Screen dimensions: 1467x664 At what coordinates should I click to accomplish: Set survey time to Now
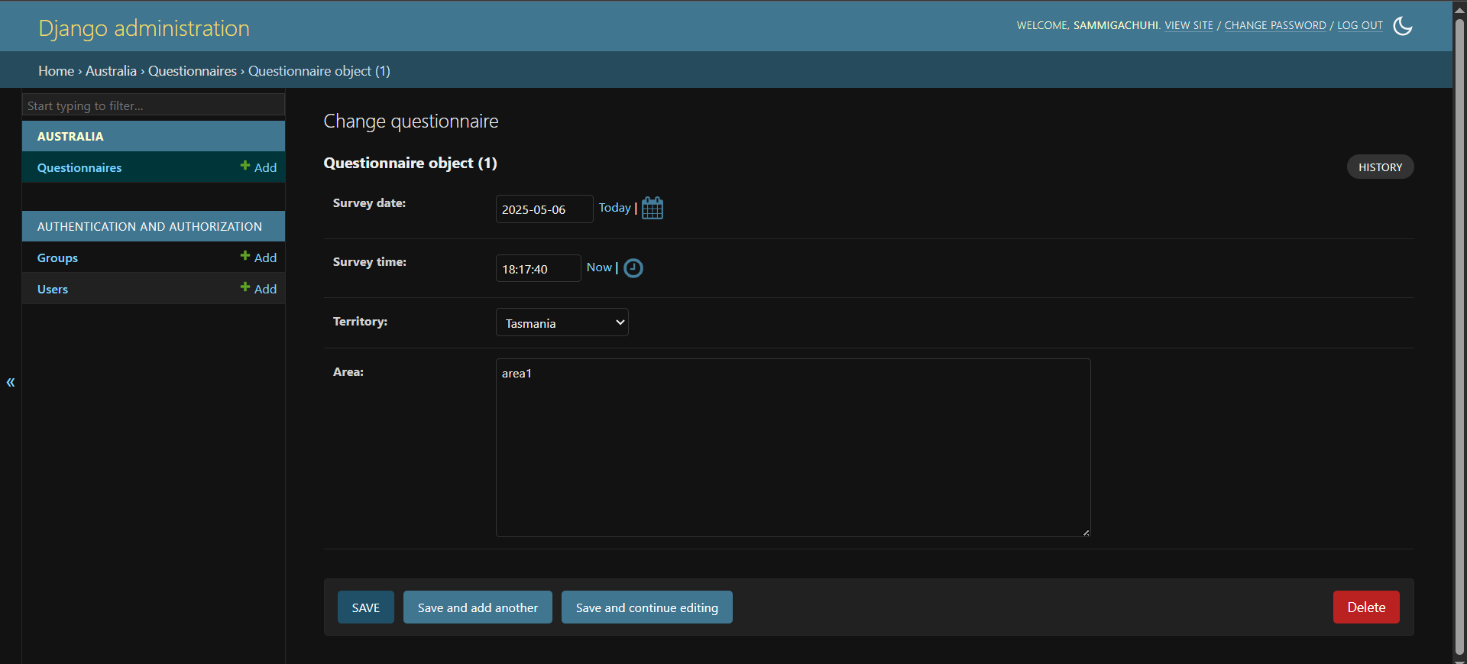coord(599,267)
